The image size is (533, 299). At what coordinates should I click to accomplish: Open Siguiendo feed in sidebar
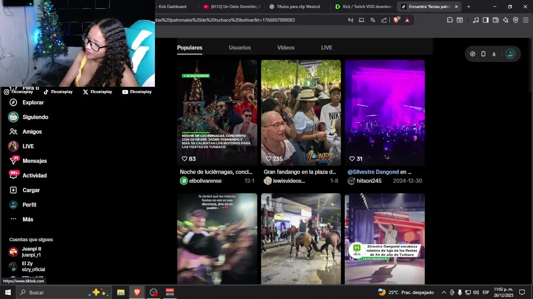(x=29, y=117)
